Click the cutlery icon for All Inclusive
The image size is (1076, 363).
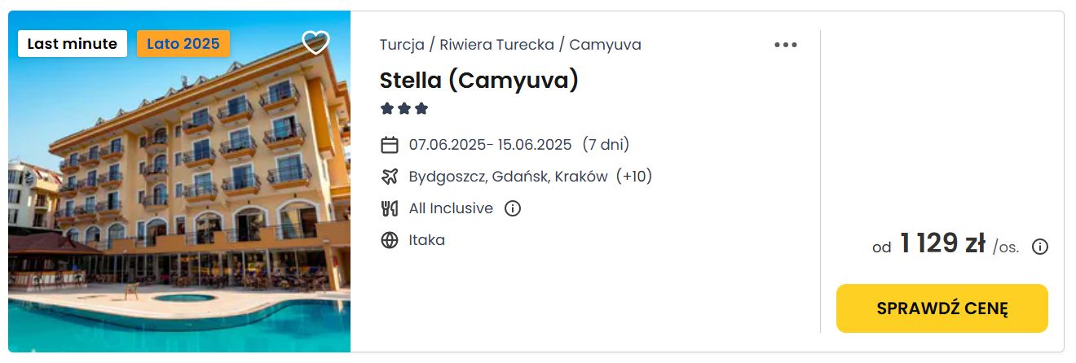pos(390,208)
